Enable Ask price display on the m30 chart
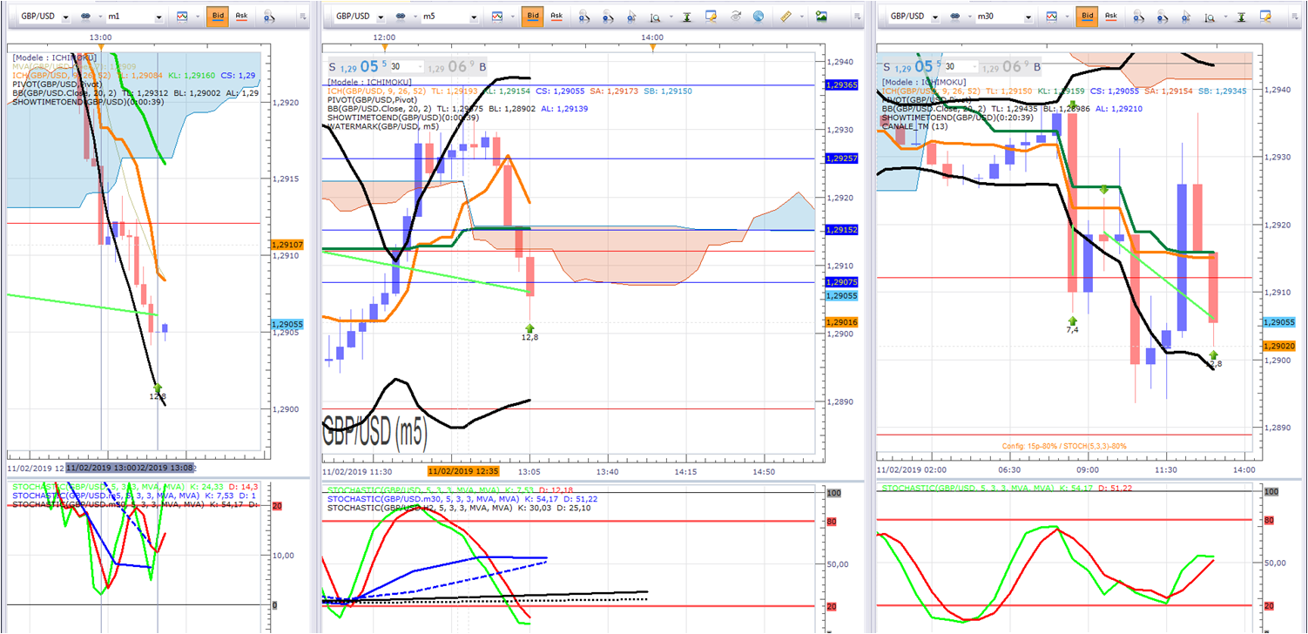The image size is (1308, 634). coord(1111,17)
